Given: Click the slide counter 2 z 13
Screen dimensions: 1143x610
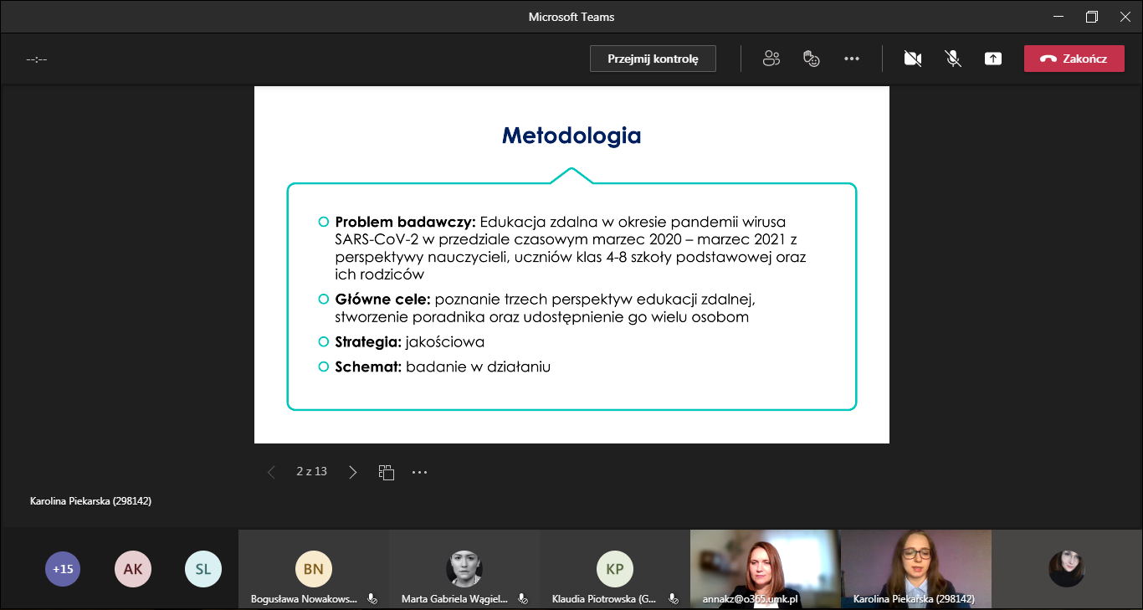Looking at the screenshot, I should click(311, 472).
